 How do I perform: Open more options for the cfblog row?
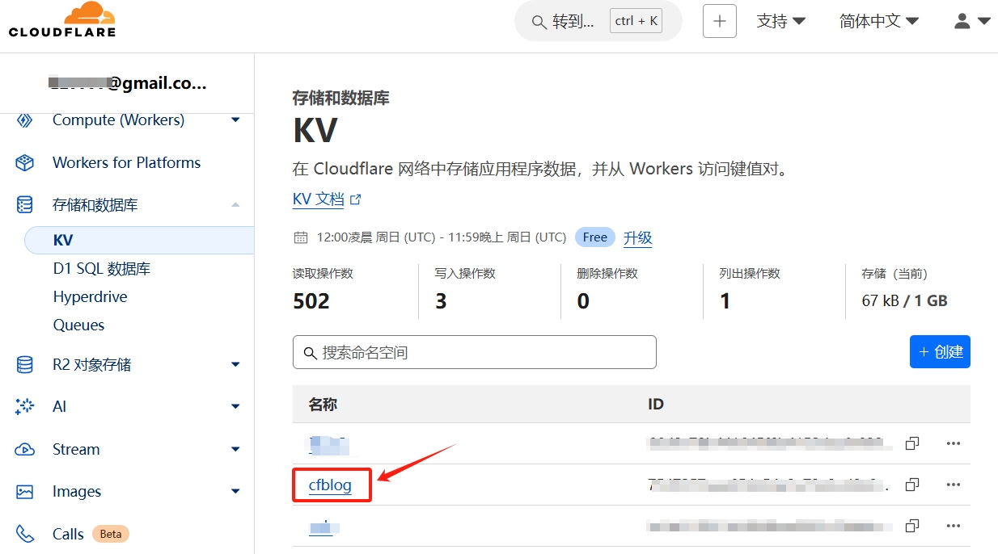[954, 485]
